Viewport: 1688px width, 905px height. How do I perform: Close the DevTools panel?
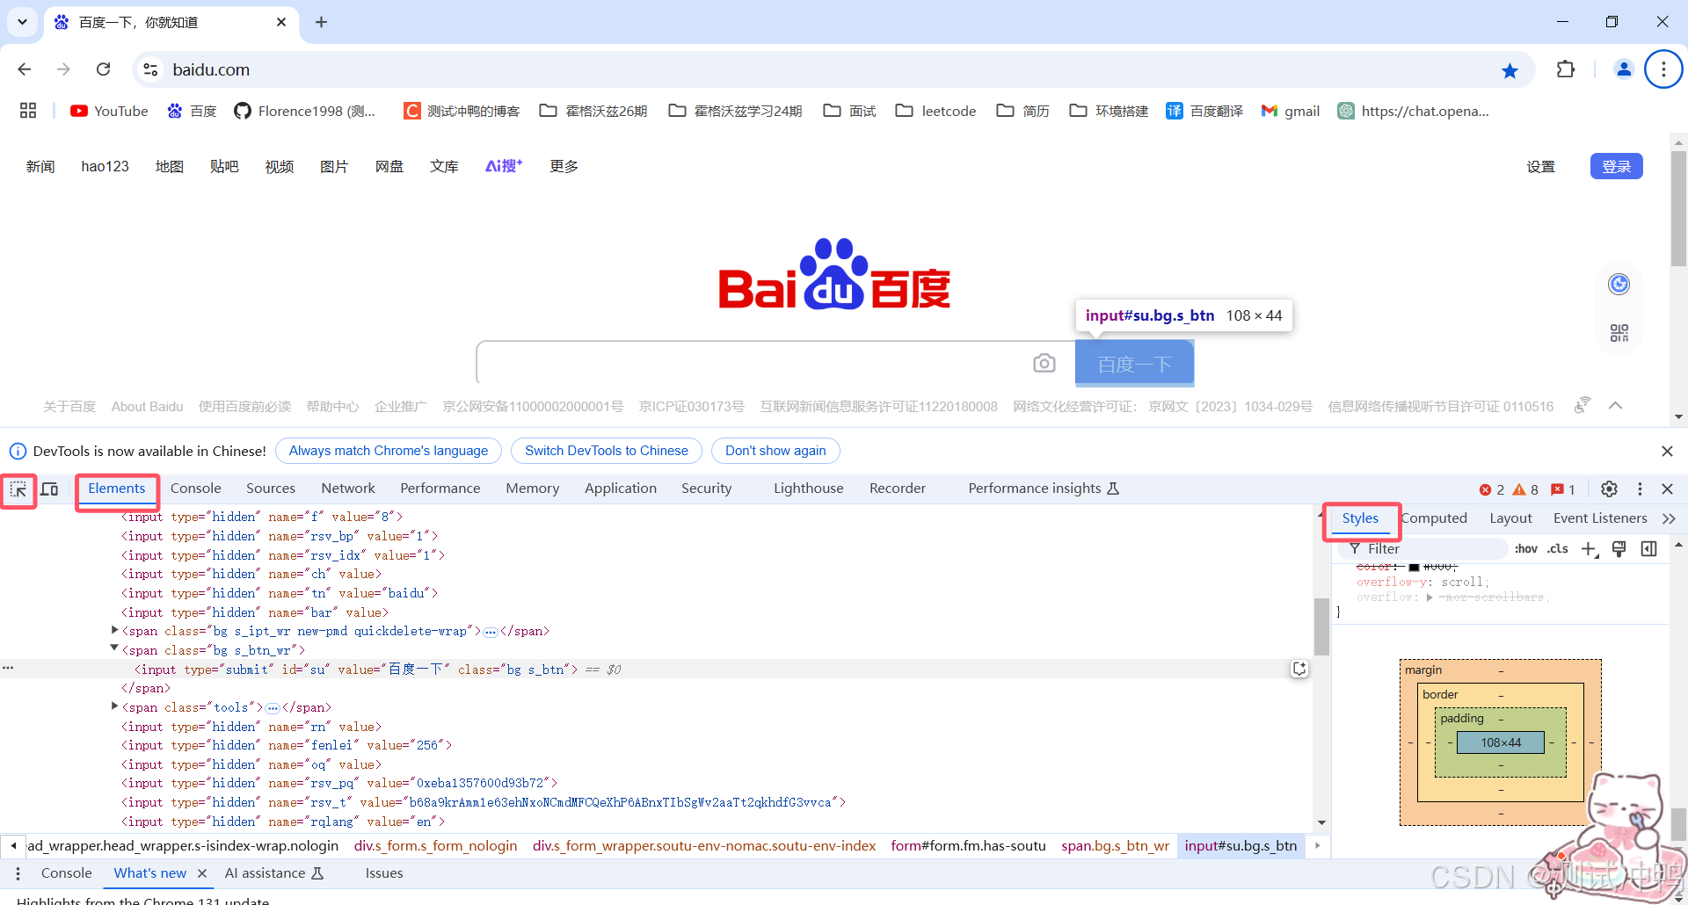pos(1667,489)
